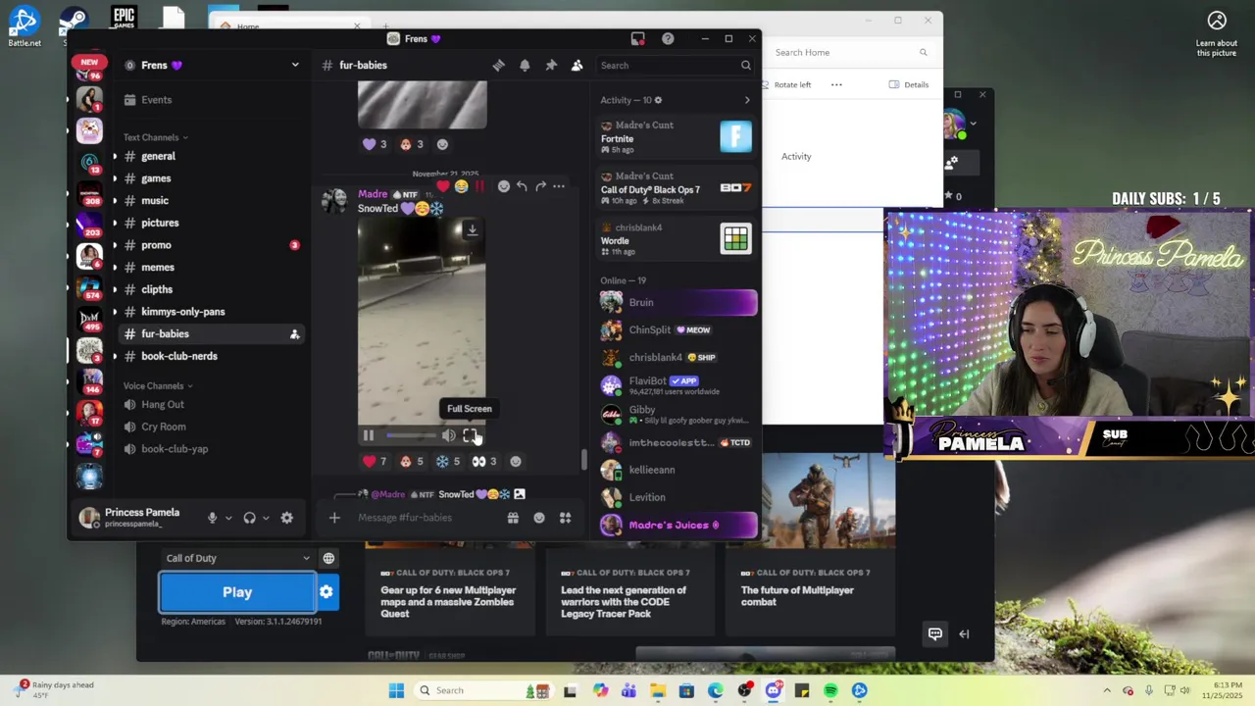Create invite icon on fur-babies channel
Viewport: 1255px width, 706px height.
[294, 334]
